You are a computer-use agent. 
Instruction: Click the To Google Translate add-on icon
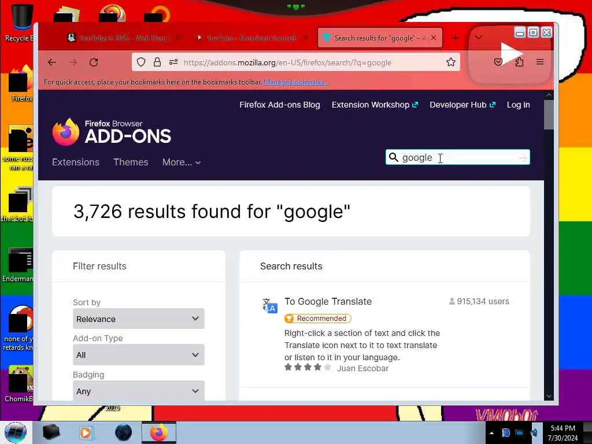[269, 305]
